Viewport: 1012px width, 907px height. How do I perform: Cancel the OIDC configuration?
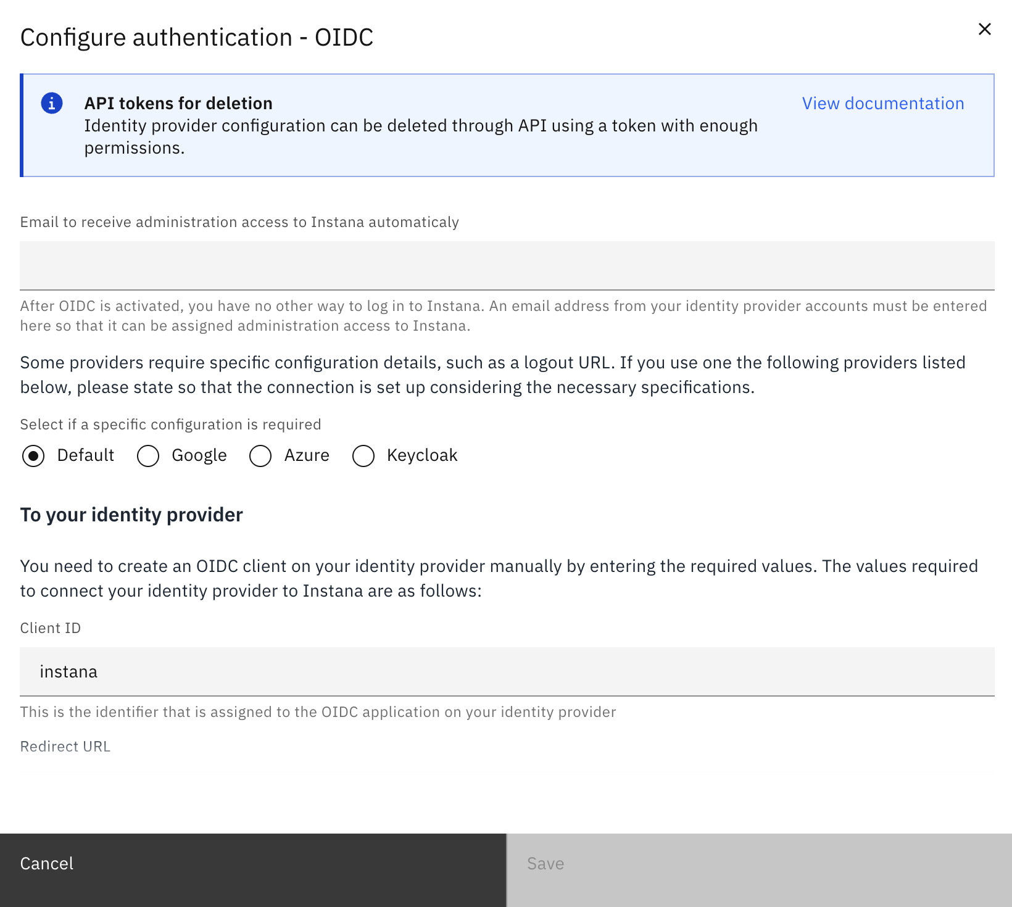pyautogui.click(x=253, y=870)
